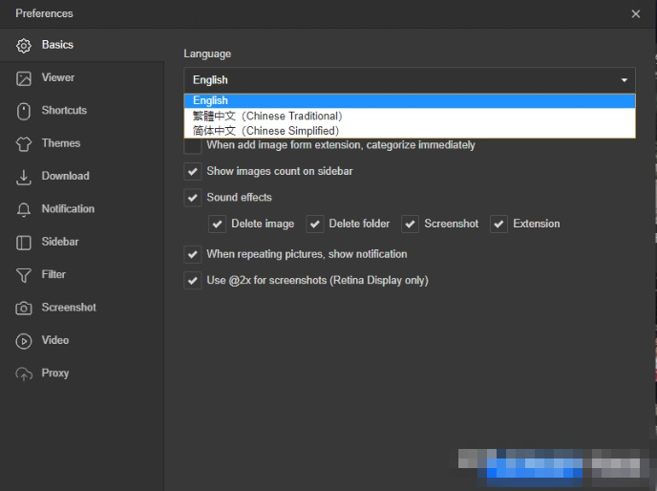Toggle Use @2x for screenshots checkbox
Screen dimensions: 657x491
click(x=193, y=281)
